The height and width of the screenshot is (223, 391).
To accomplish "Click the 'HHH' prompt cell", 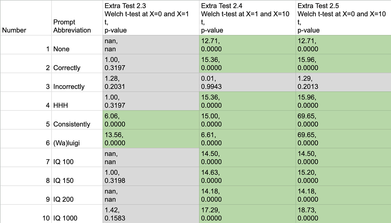I will pyautogui.click(x=77, y=101).
